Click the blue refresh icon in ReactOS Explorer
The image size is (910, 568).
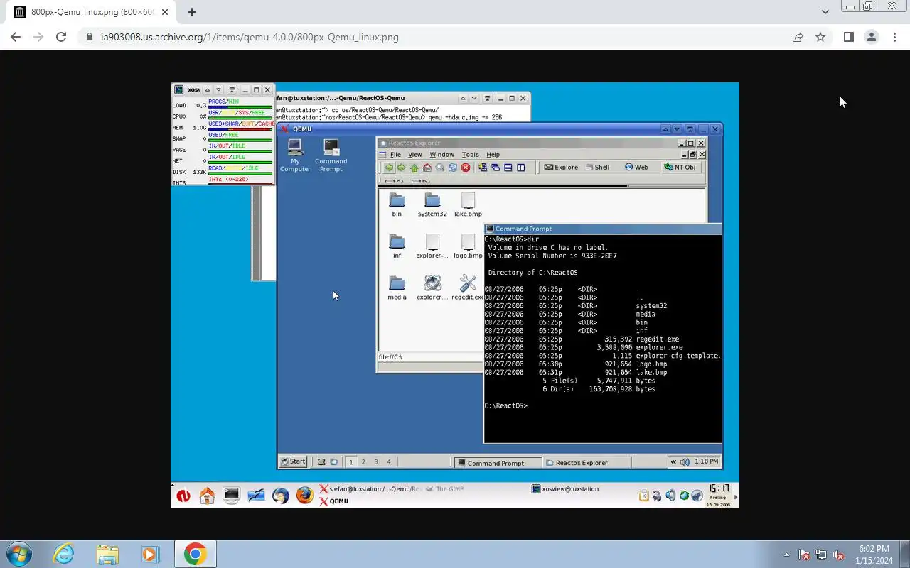pos(452,168)
